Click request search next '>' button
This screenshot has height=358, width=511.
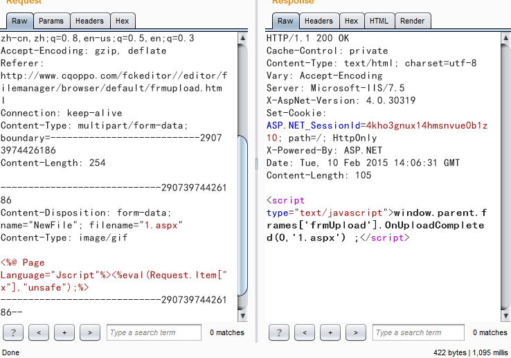[90, 332]
